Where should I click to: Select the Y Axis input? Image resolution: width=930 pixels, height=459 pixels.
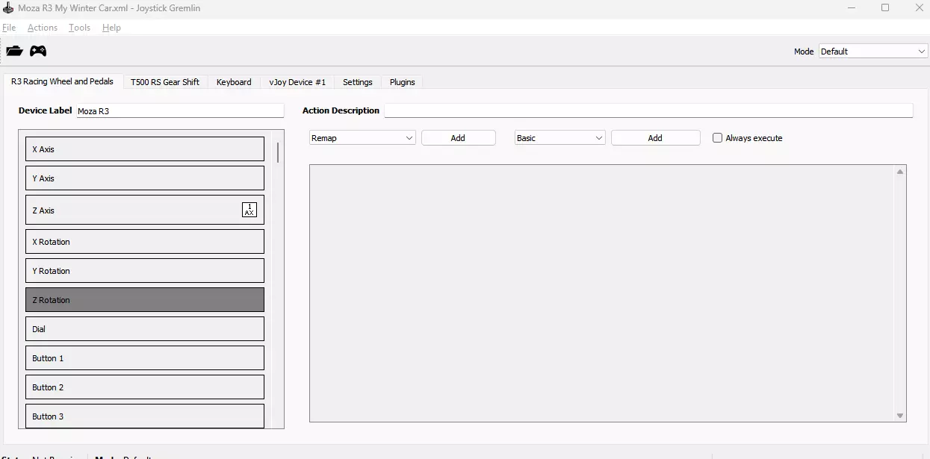(x=145, y=178)
